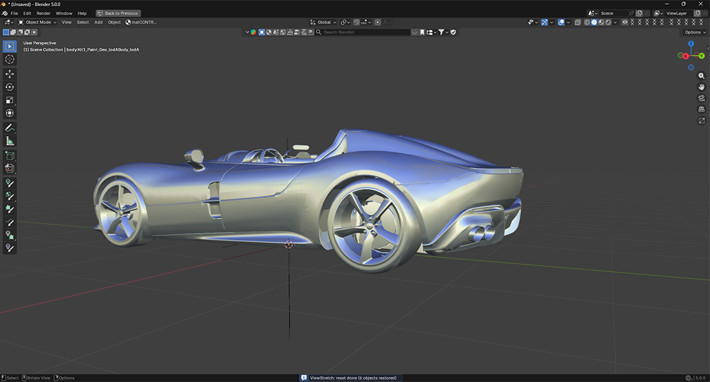Click the navigation gizmo Z axis
This screenshot has width=710, height=382.
pos(691,44)
